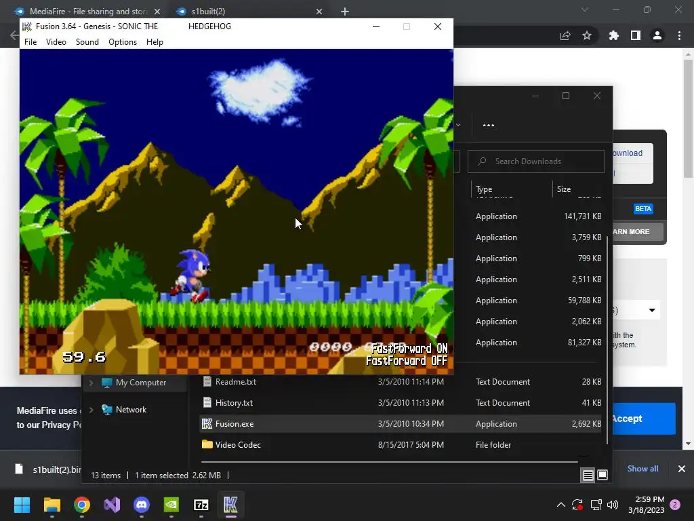Open the Help menu in Fusion

155,41
